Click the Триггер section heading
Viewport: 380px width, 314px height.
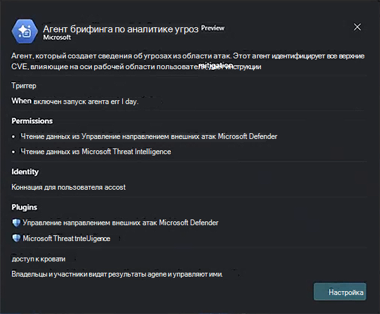(24, 85)
